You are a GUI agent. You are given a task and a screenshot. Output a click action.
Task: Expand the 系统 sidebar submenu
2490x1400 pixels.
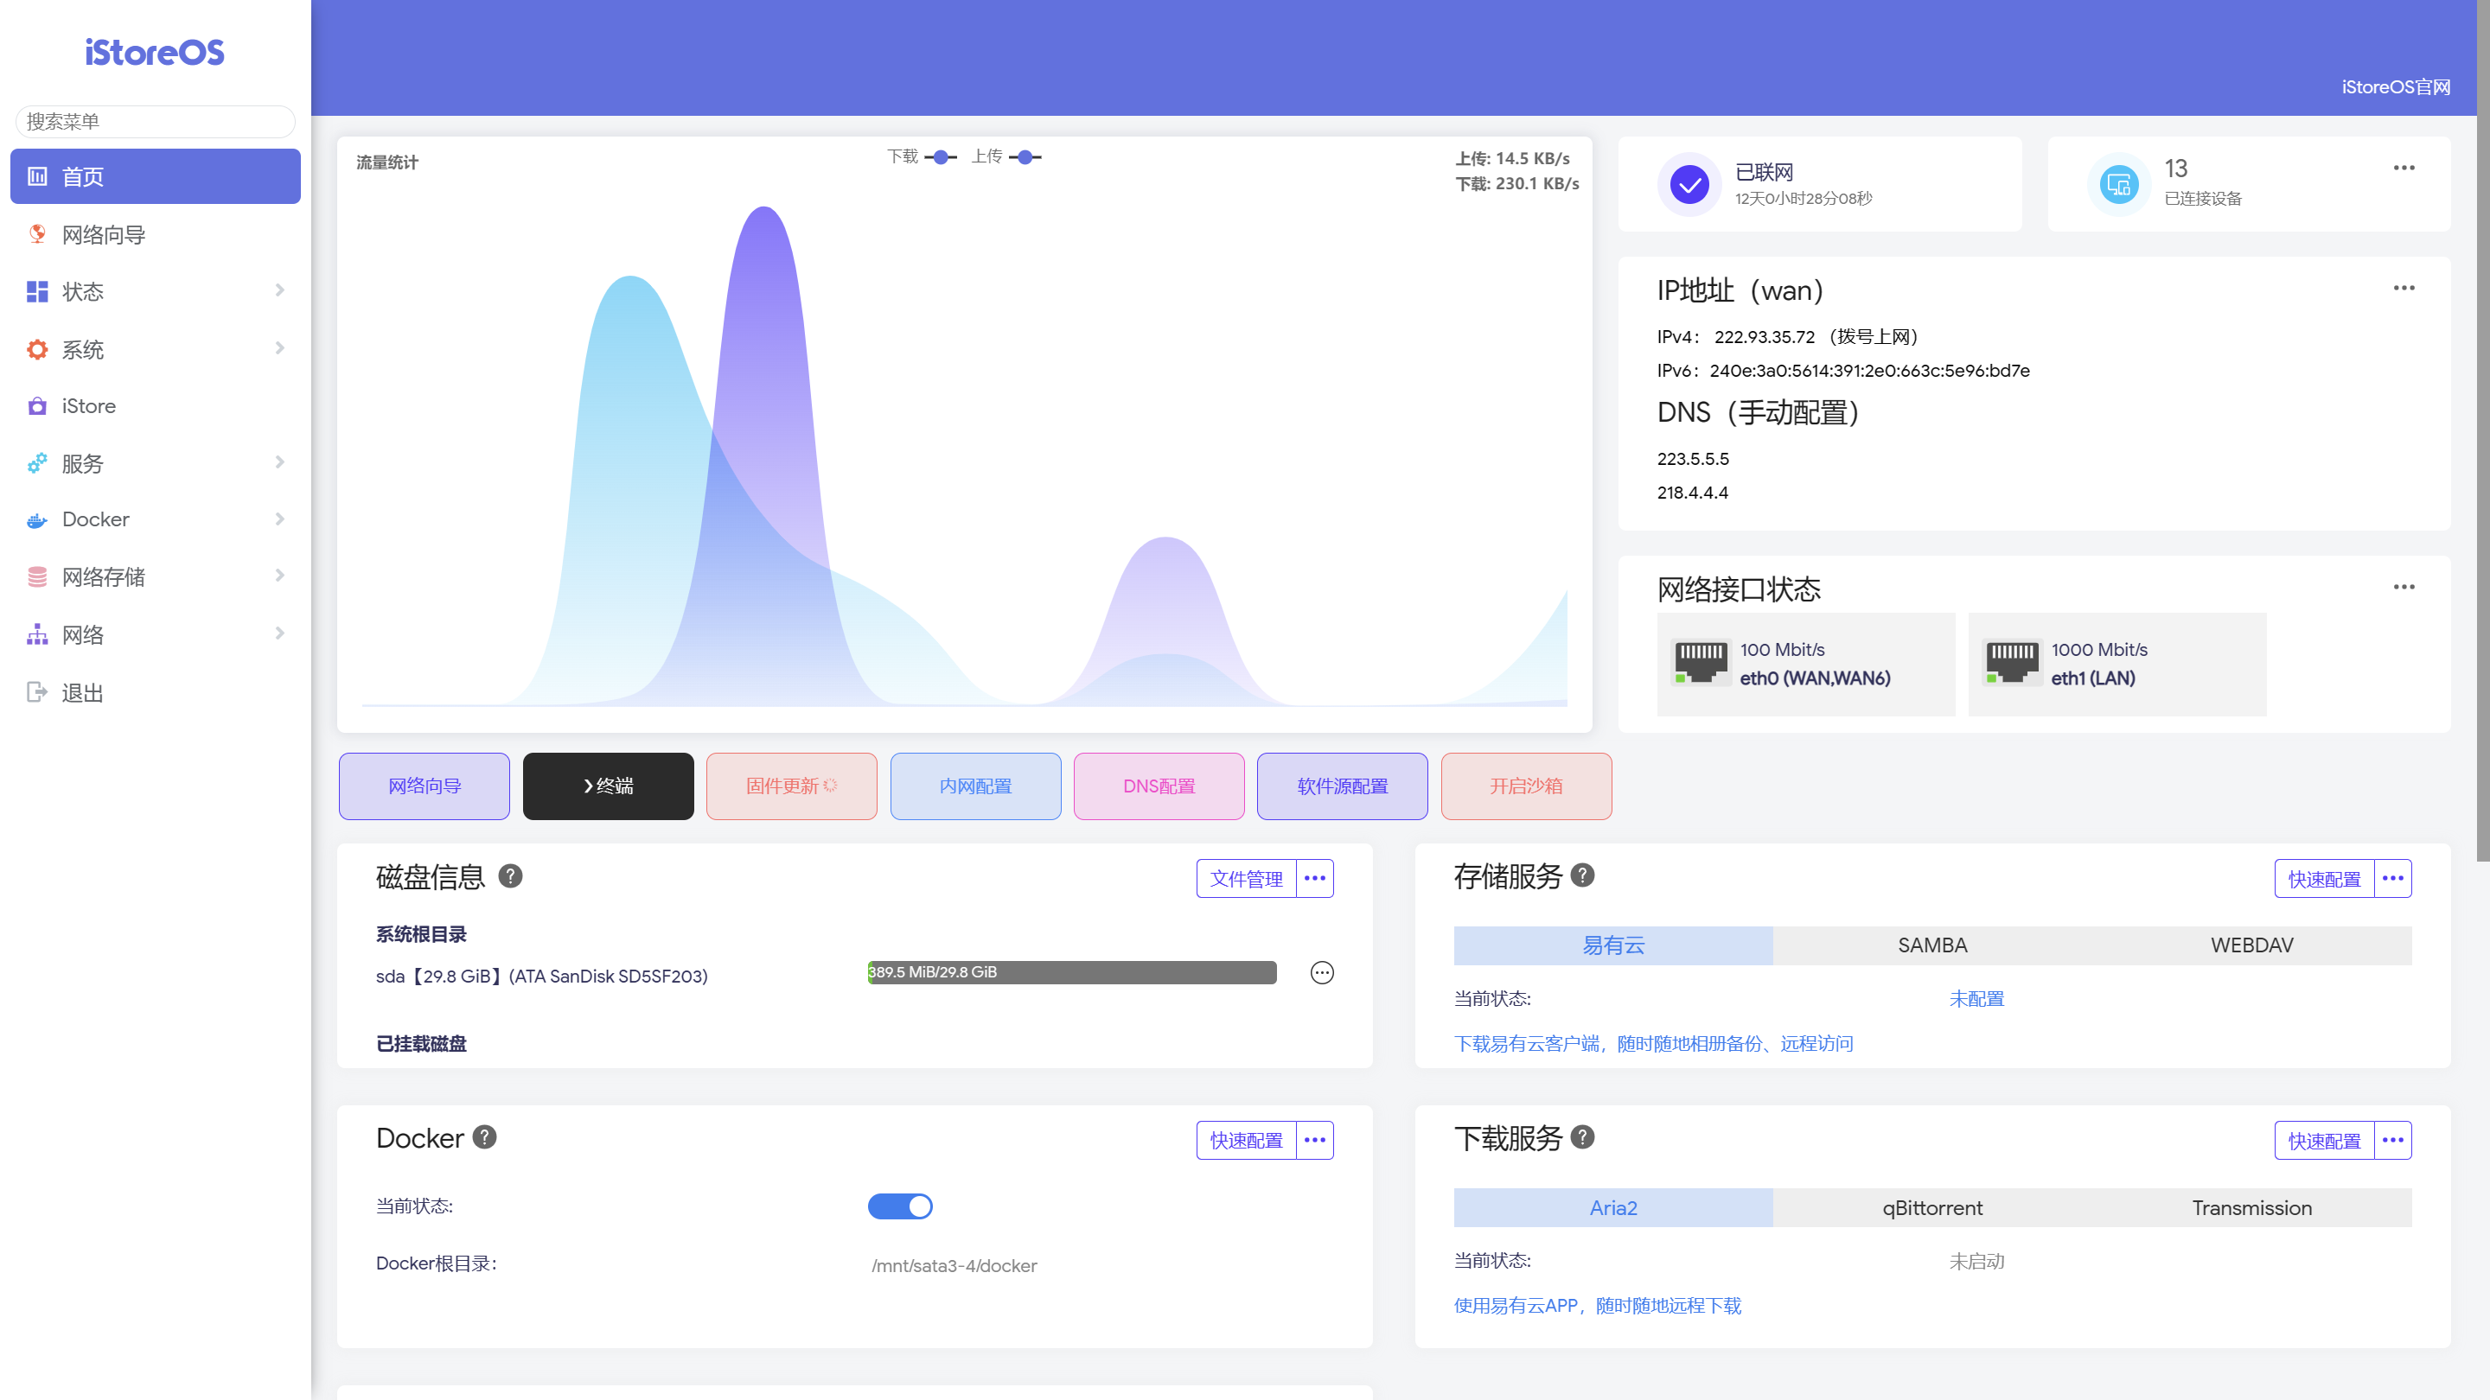pos(83,349)
